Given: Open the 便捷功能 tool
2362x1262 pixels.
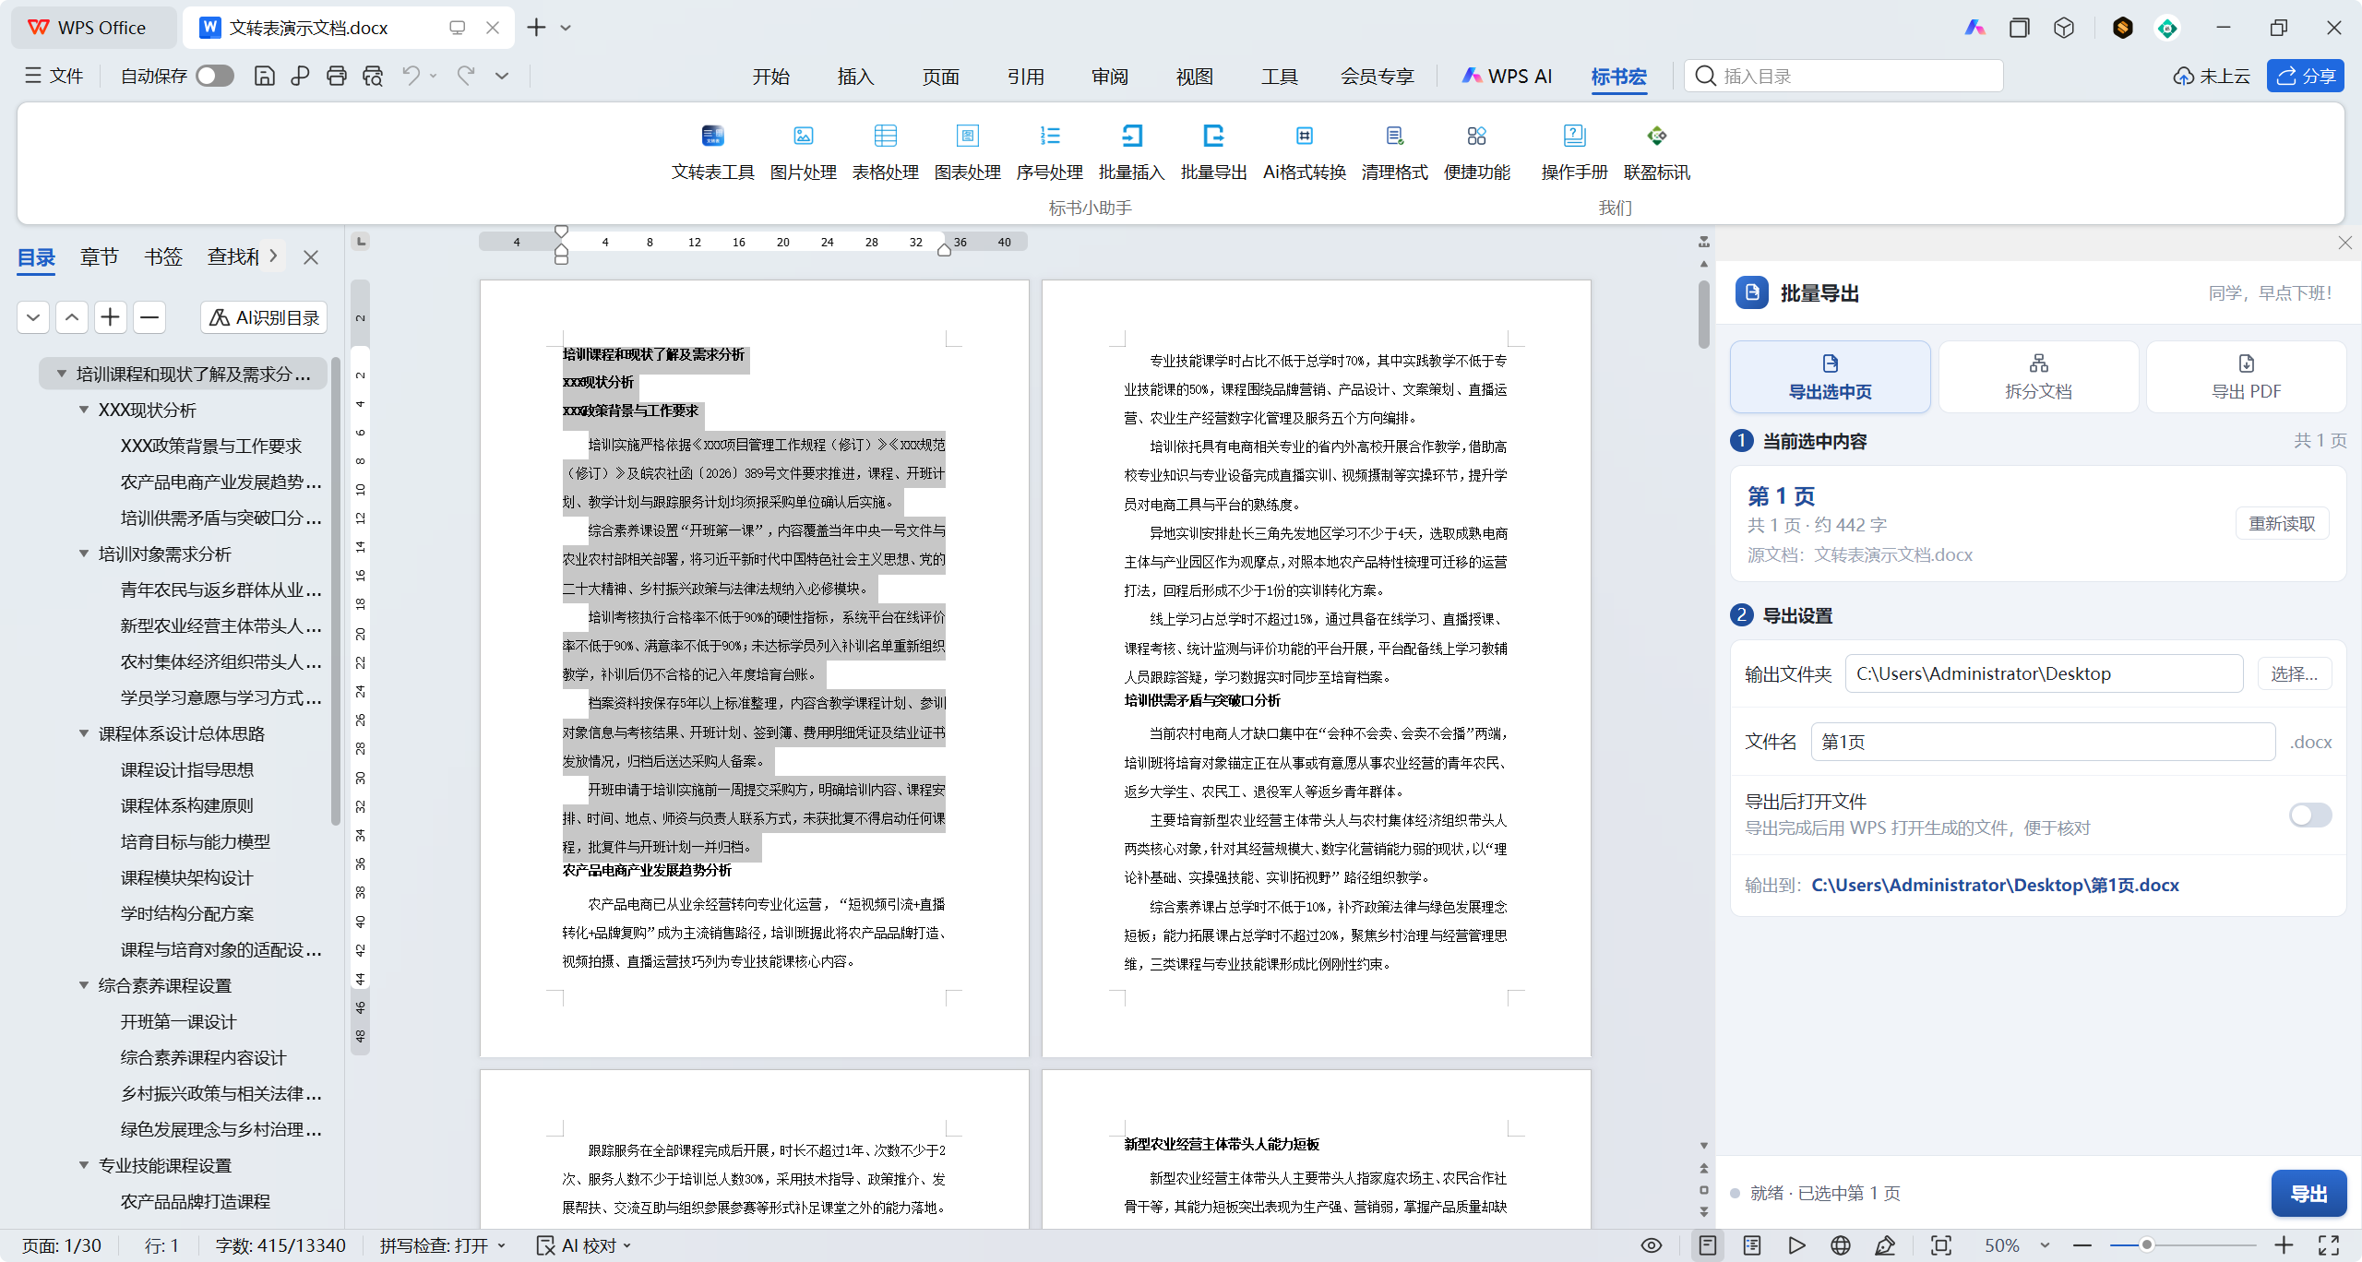Looking at the screenshot, I should coord(1476,152).
